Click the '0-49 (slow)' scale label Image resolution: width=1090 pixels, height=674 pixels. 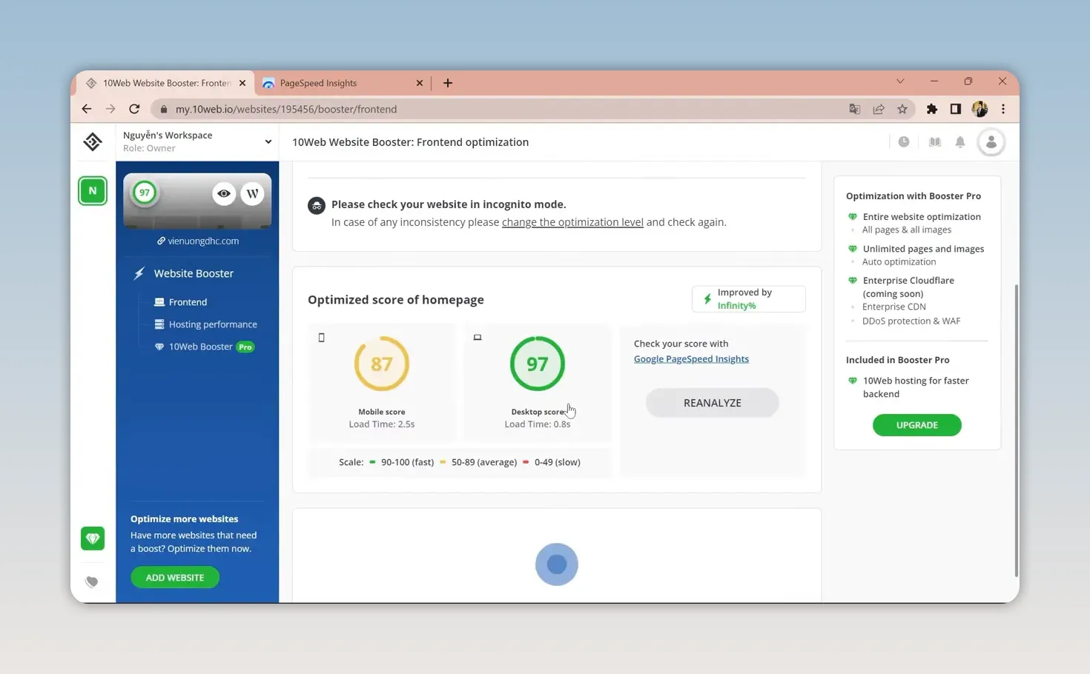click(x=558, y=462)
